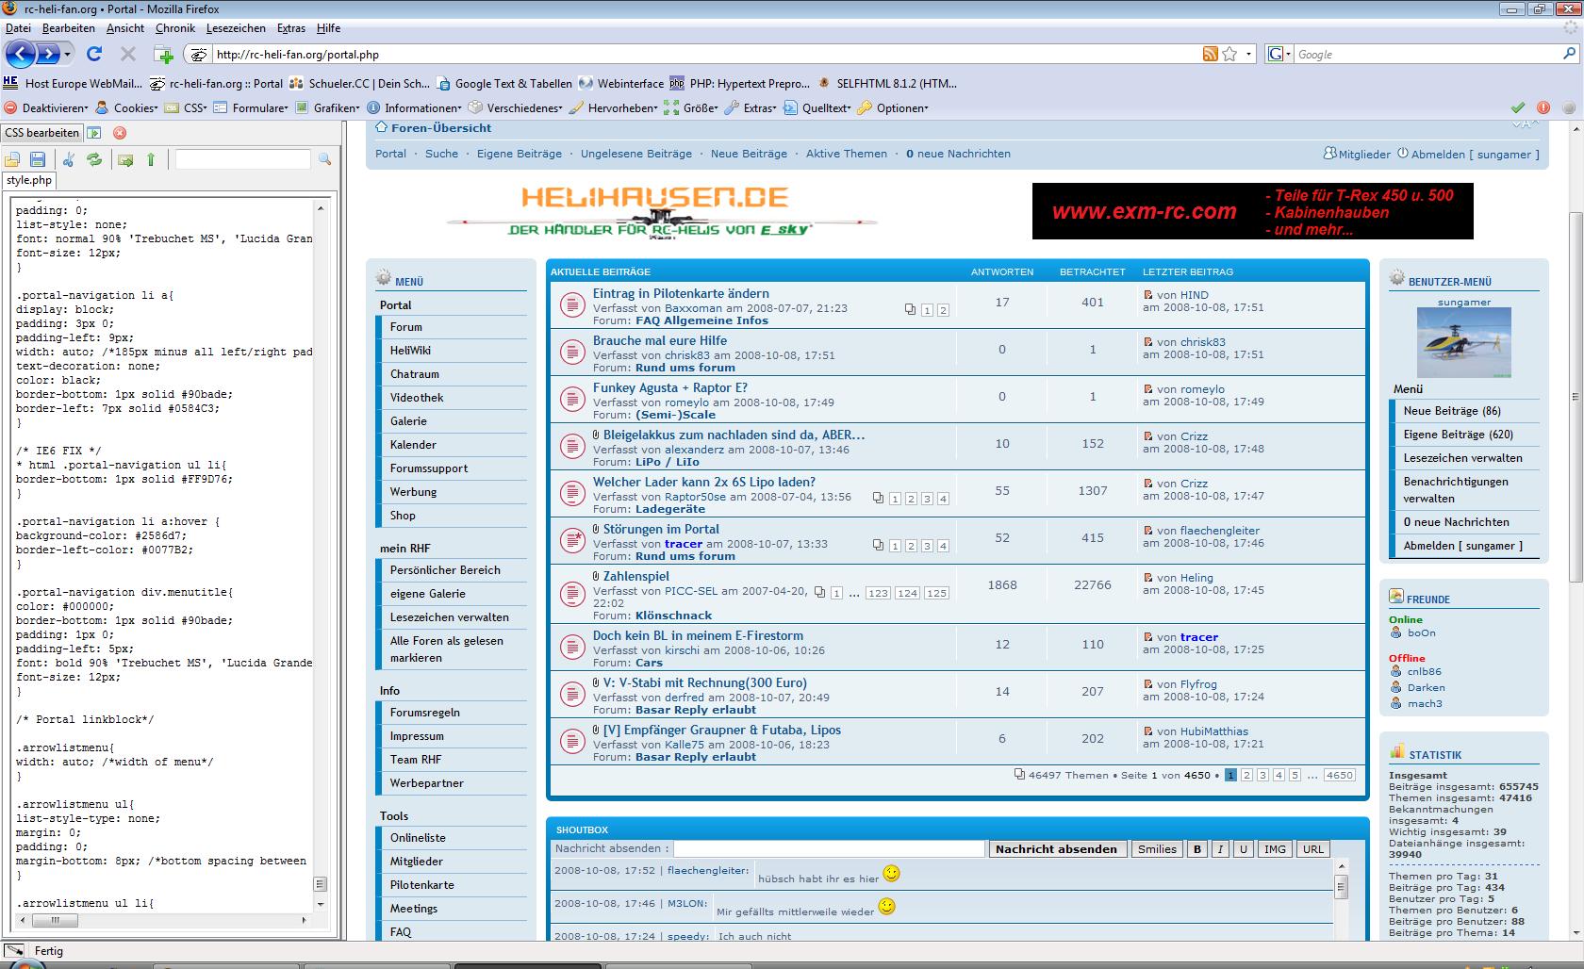Click the scissors clear icon in CSS editor
This screenshot has height=969, width=1584.
pyautogui.click(x=69, y=159)
